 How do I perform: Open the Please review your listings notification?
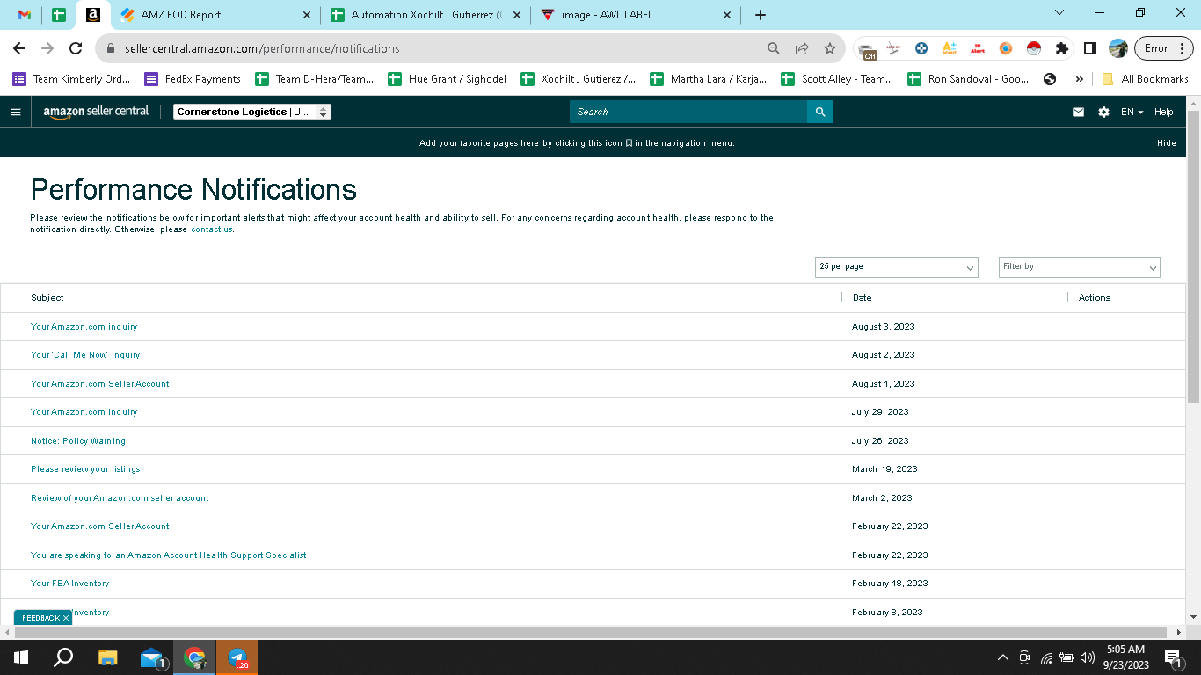tap(85, 469)
